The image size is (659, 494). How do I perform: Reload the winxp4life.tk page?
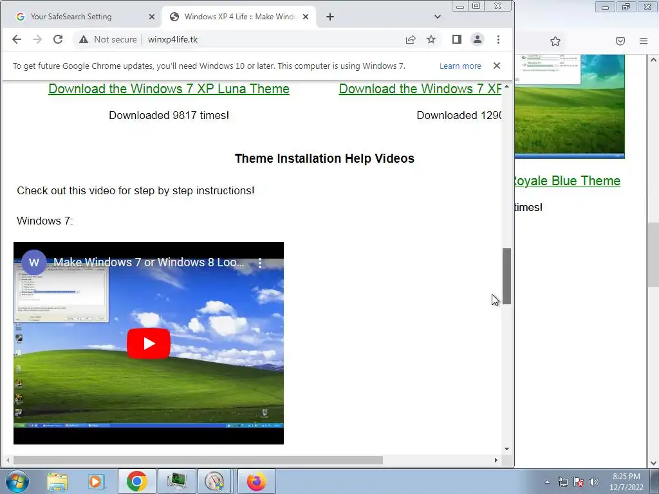[x=58, y=39]
